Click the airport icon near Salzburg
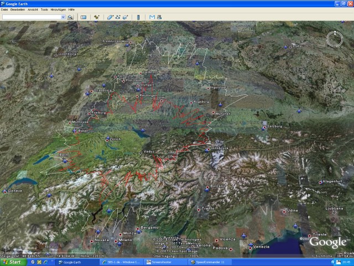 pyautogui.click(x=263, y=129)
